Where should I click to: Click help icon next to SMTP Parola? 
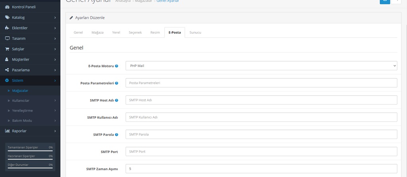point(116,135)
